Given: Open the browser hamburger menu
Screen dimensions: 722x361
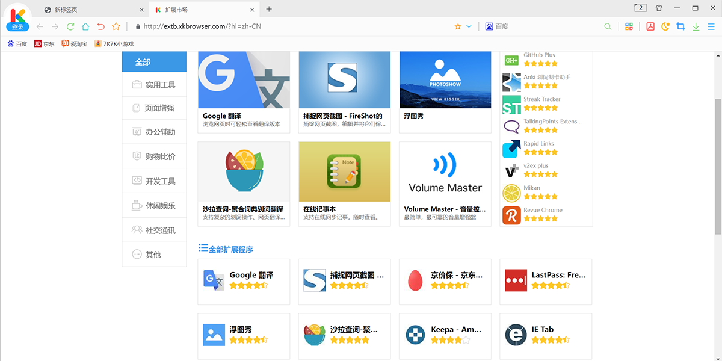Looking at the screenshot, I should tap(711, 26).
